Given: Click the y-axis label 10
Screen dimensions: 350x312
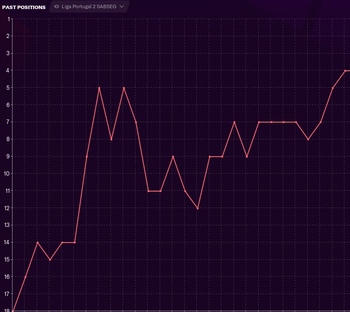Looking at the screenshot, I should click(x=6, y=173).
